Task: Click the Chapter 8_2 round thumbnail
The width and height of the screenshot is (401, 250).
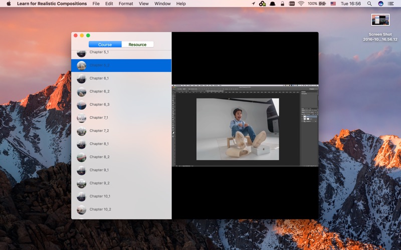Action: (x=81, y=157)
